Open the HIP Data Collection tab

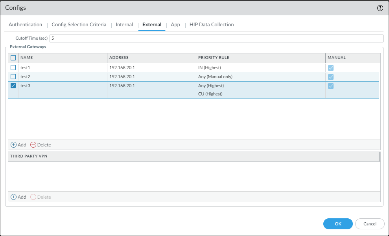[x=212, y=24]
